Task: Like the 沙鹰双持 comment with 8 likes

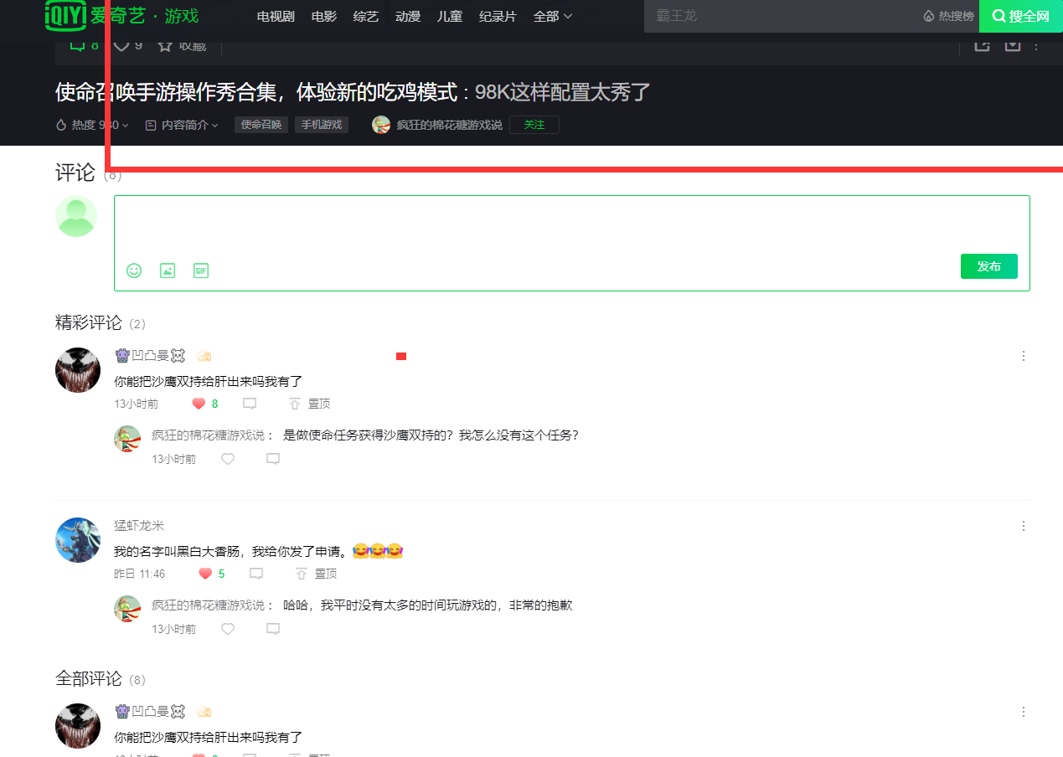Action: pos(199,404)
